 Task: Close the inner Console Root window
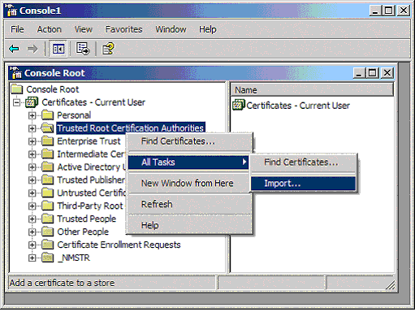click(387, 73)
